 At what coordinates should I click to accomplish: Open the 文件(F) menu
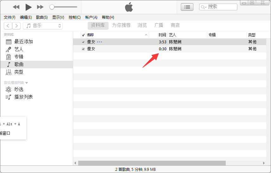pos(9,17)
